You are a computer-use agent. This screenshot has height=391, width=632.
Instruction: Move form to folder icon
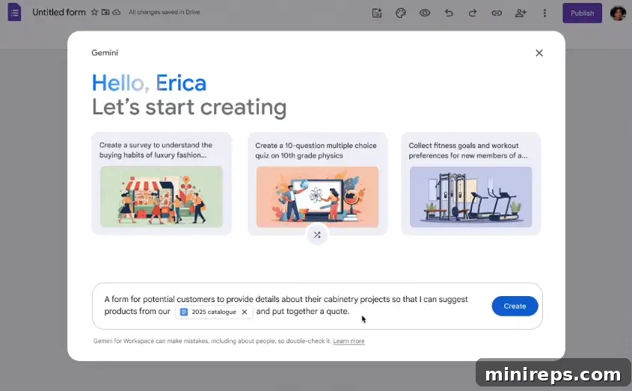[105, 12]
